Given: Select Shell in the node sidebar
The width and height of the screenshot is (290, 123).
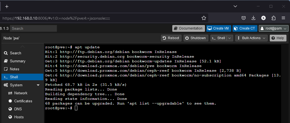Looking at the screenshot, I should (x=22, y=77).
